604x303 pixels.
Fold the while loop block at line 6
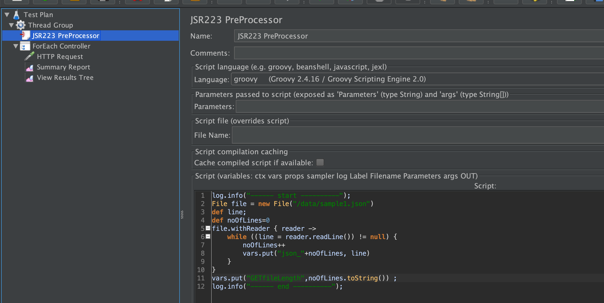click(x=208, y=236)
